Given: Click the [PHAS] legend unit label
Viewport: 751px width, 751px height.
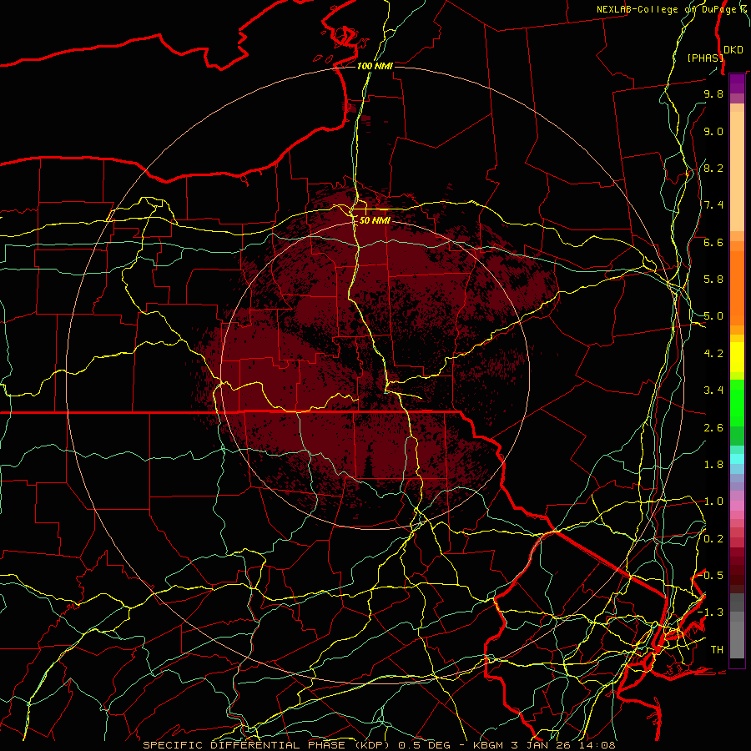Looking at the screenshot, I should click(705, 58).
